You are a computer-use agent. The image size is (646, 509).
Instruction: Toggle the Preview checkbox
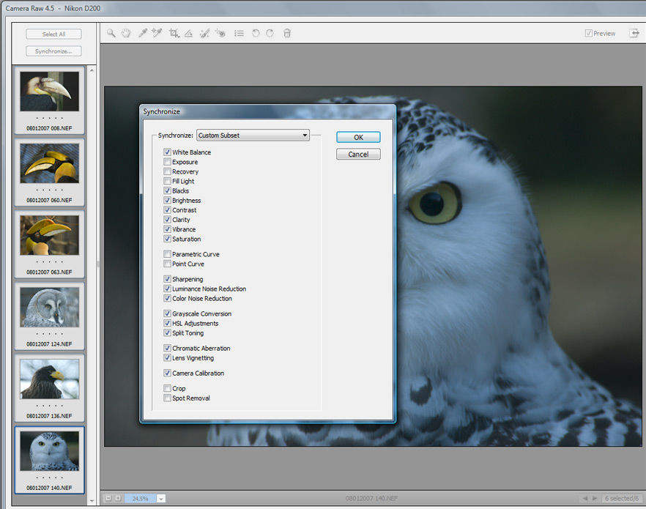click(x=589, y=34)
